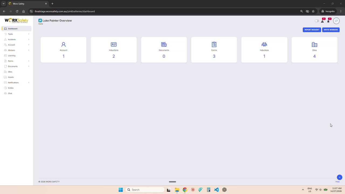
Task: Expand the Workers menu chevron
Action: pyautogui.click(x=29, y=50)
